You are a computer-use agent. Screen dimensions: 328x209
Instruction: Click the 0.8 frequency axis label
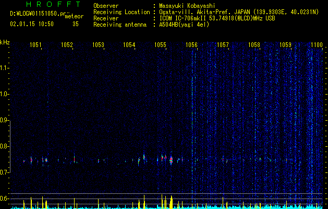pyautogui.click(x=4, y=146)
